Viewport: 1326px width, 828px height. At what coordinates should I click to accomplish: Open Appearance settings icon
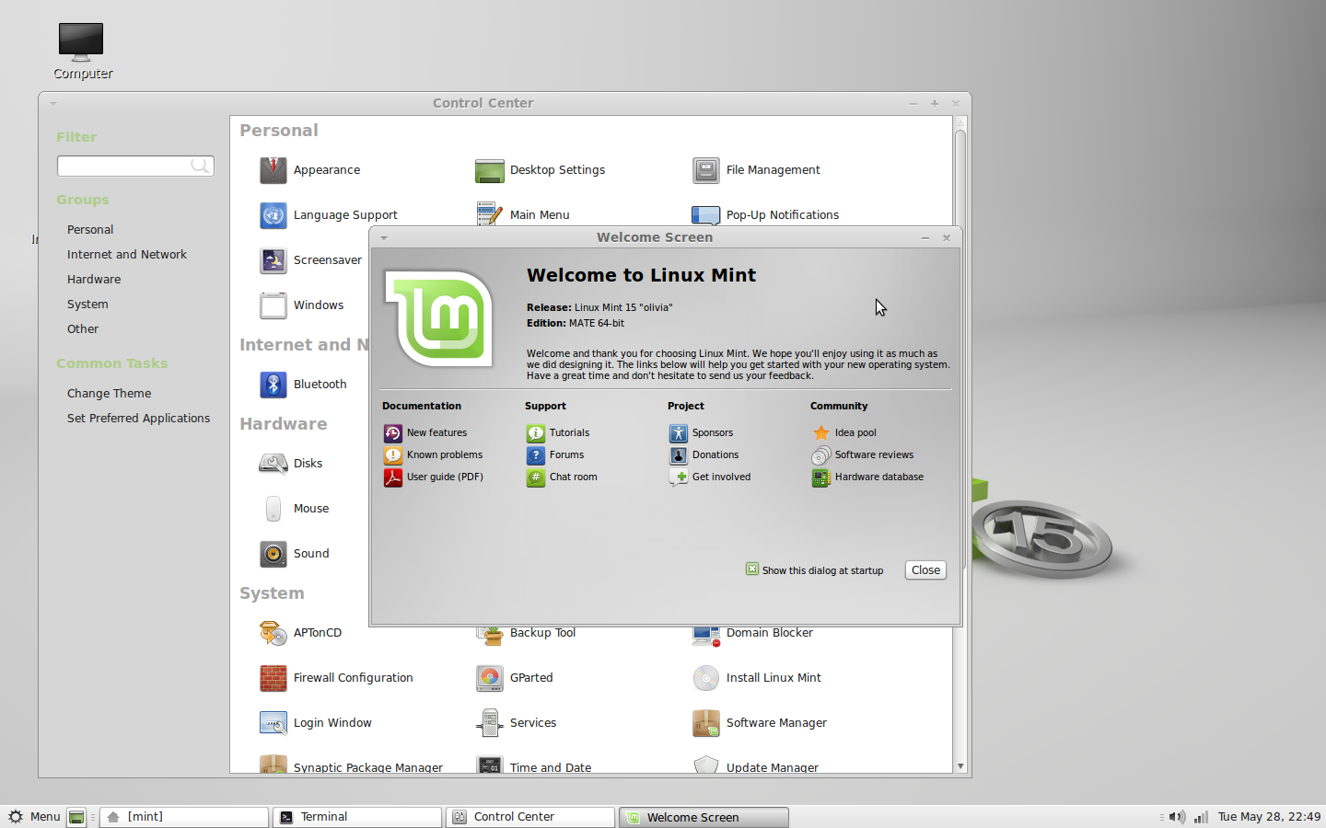pyautogui.click(x=273, y=170)
